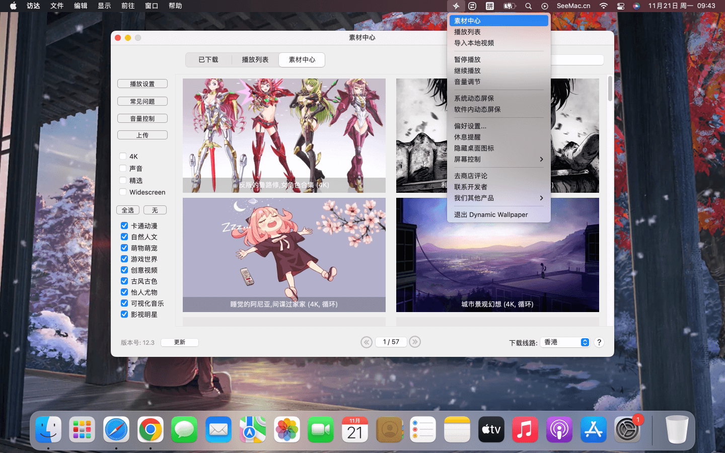Screen dimensions: 725x453
Task: Uncheck the 萌物萌宠 category
Action: tap(124, 248)
